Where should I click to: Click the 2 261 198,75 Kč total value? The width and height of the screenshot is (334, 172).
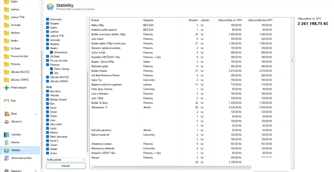313,24
